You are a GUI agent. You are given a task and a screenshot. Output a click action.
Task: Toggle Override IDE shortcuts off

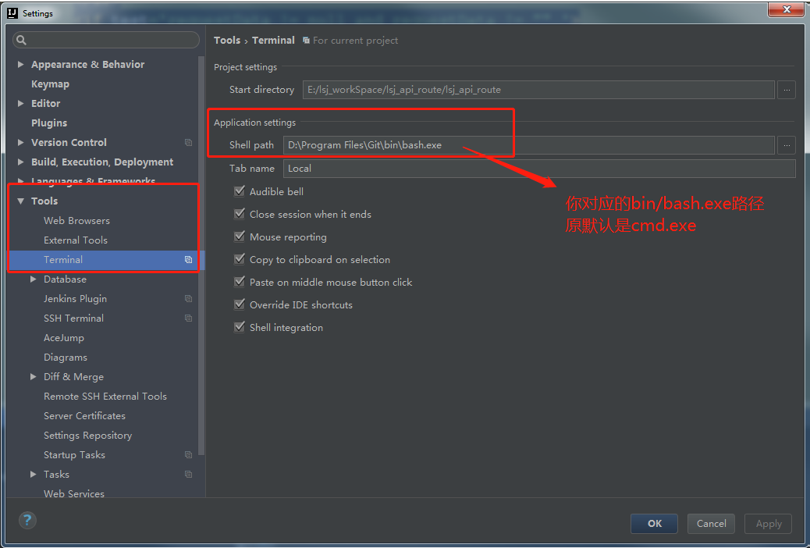pyautogui.click(x=239, y=304)
